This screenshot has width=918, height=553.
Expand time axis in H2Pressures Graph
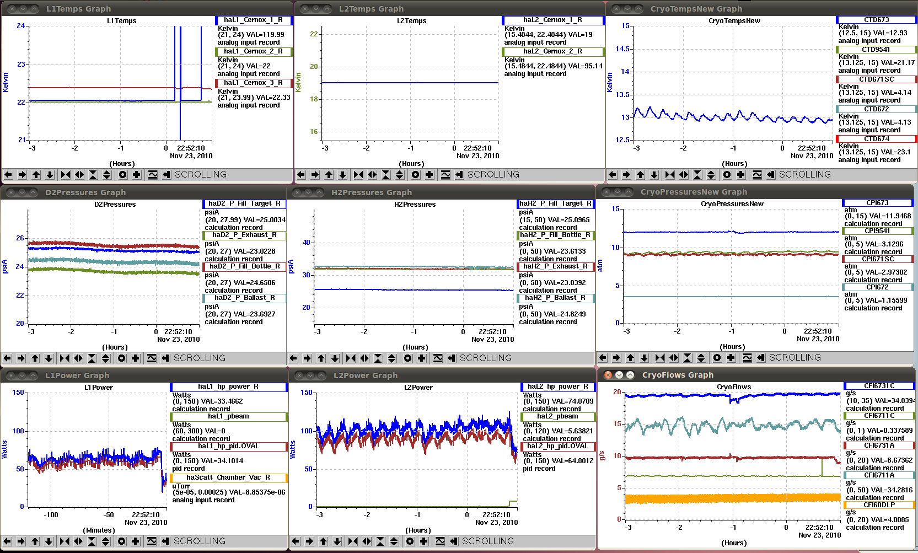pos(364,358)
